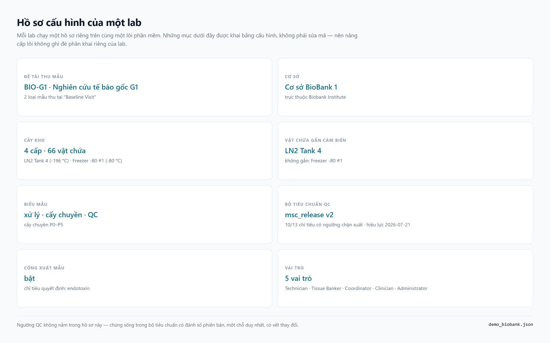Click the demo_biobank.json file name
The width and height of the screenshot is (550, 343).
[511, 325]
